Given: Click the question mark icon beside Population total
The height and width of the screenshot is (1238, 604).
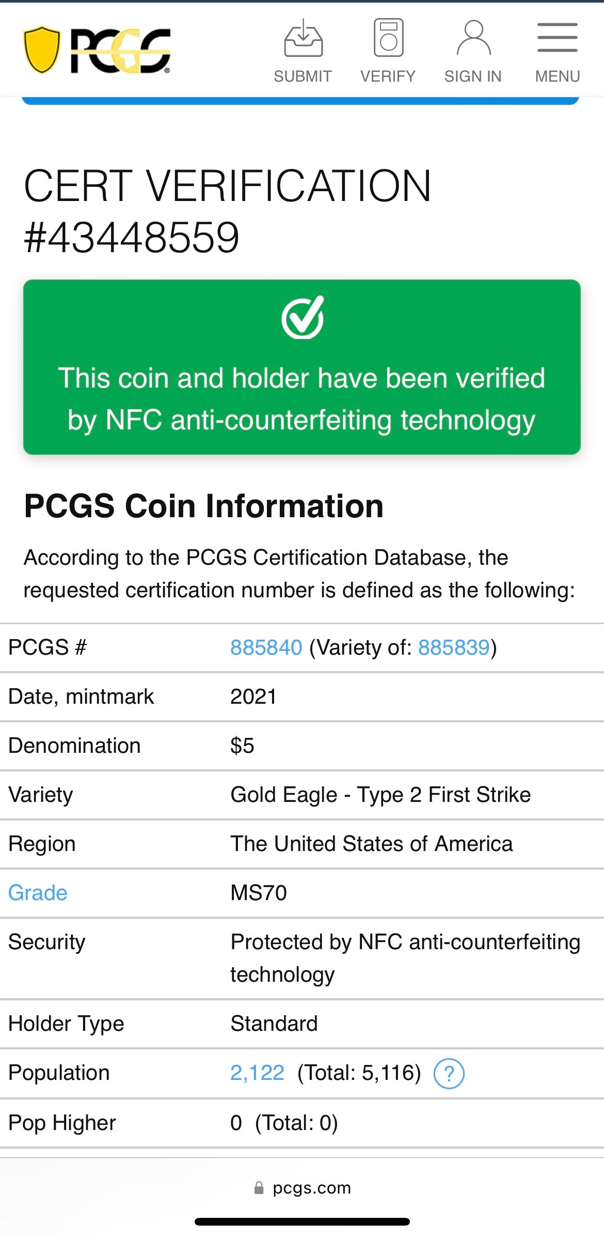Looking at the screenshot, I should pyautogui.click(x=449, y=1073).
